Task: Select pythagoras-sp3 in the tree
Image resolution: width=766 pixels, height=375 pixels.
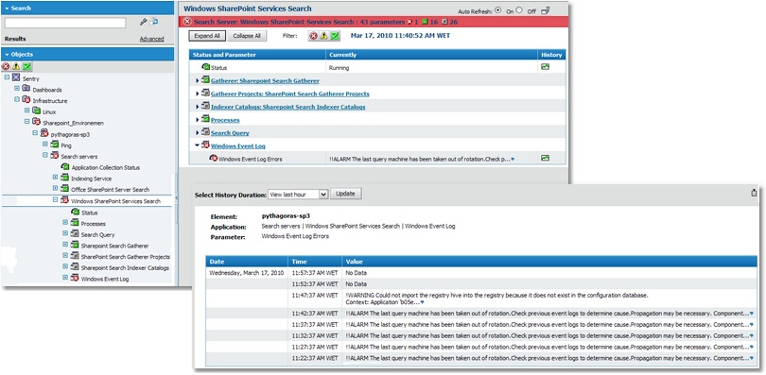Action: 70,134
